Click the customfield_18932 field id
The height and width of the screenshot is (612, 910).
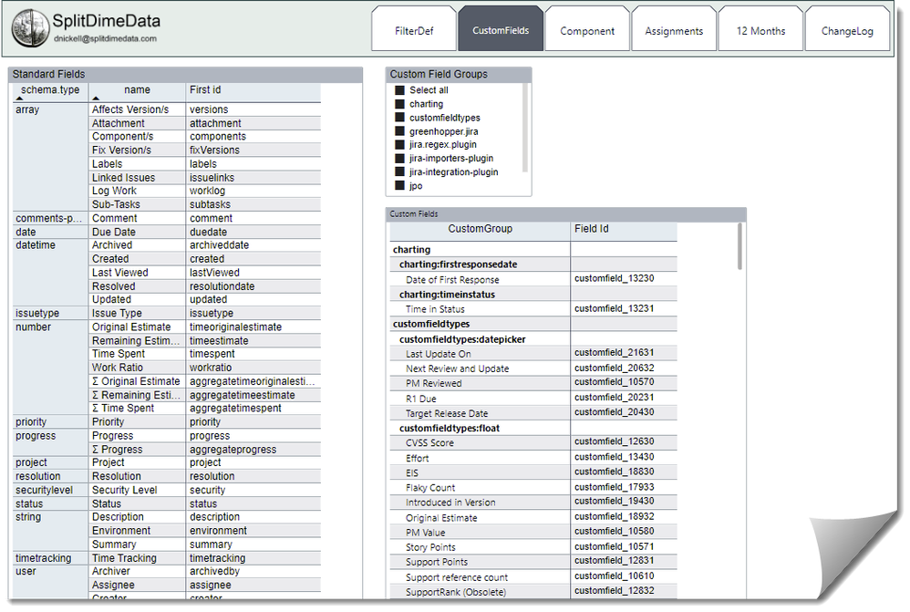pyautogui.click(x=614, y=516)
